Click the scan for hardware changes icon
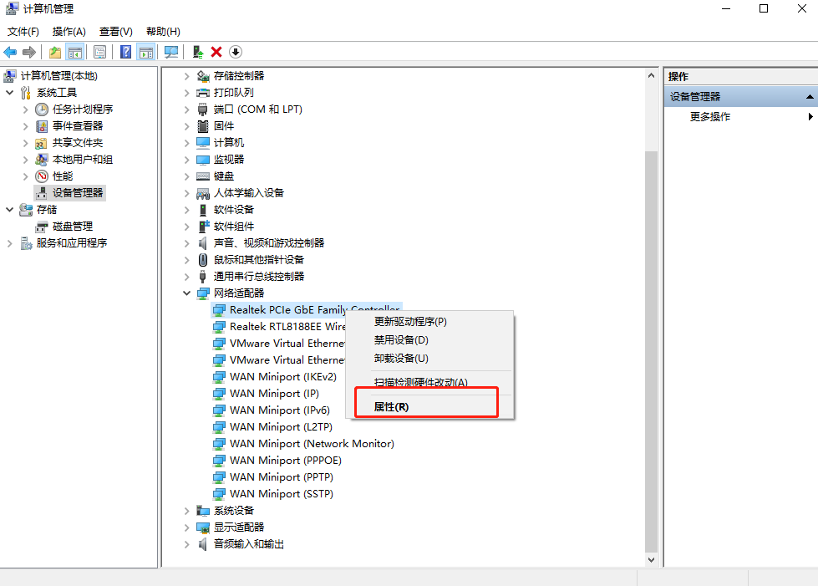 [171, 52]
